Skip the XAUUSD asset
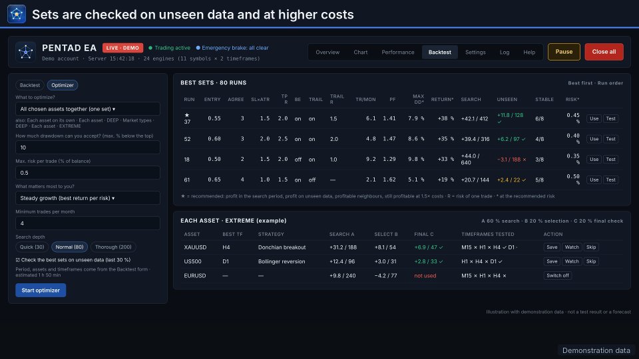639x359 pixels. [x=591, y=247]
